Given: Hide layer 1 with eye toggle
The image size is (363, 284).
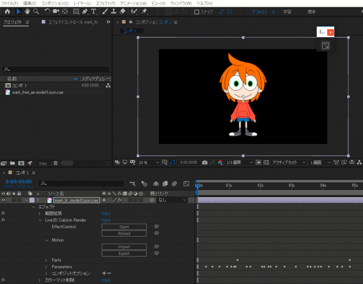Looking at the screenshot, I should [4, 200].
